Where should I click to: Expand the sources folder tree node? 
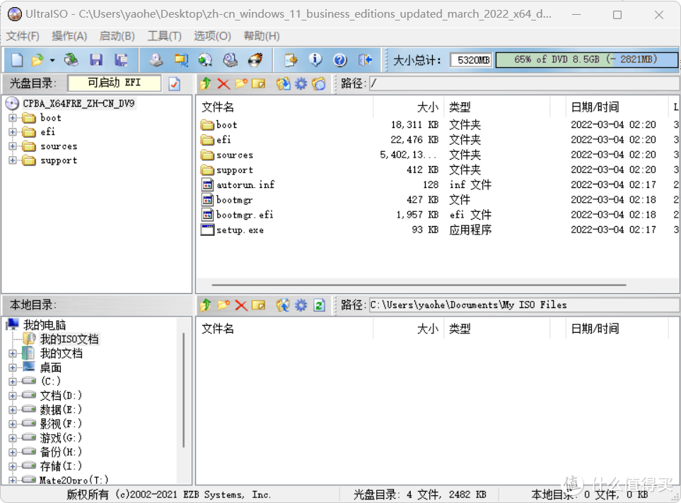[13, 146]
